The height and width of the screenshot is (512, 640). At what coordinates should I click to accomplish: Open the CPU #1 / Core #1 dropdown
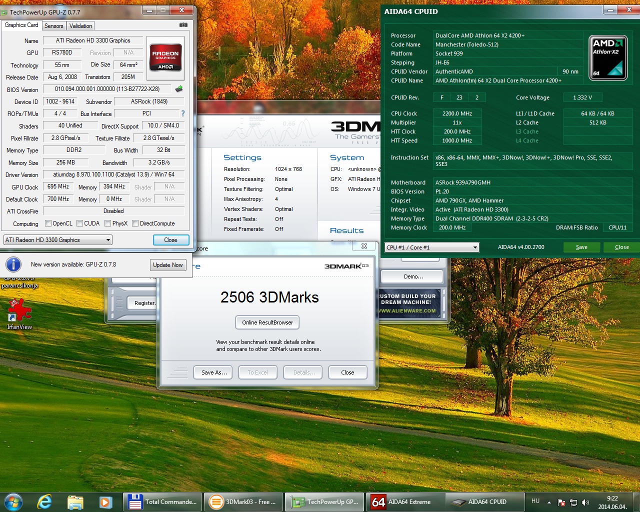click(432, 247)
